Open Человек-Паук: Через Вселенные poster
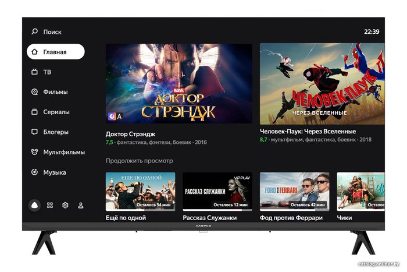The image size is (407, 272). (322, 84)
